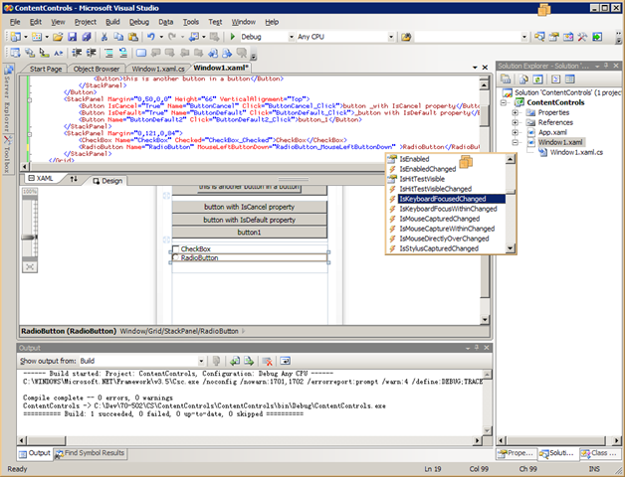Click the Toggle Bookmark rectangle icon
625x477 pixels.
point(141,53)
